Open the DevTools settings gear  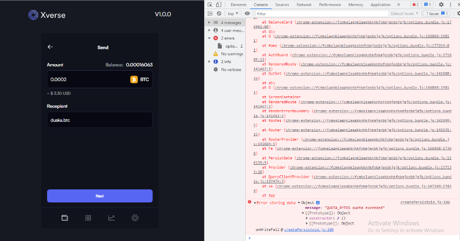[x=441, y=5]
